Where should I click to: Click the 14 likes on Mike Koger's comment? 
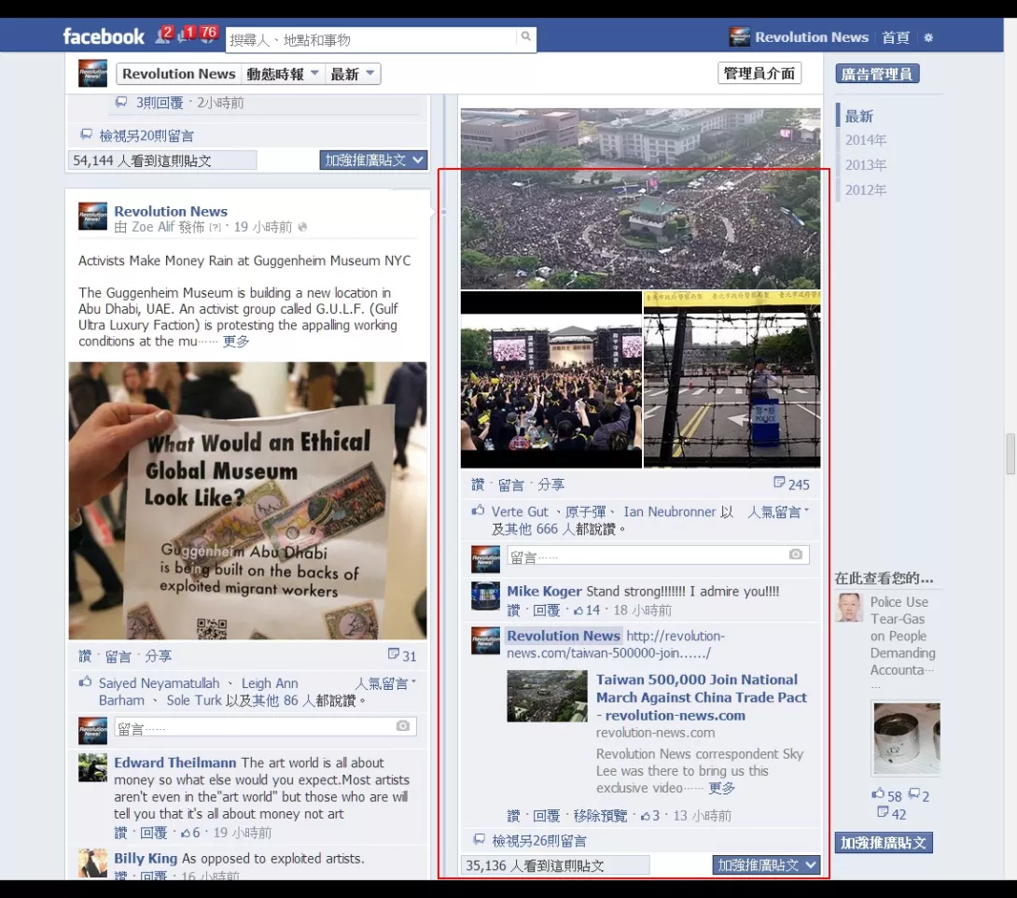[x=587, y=610]
